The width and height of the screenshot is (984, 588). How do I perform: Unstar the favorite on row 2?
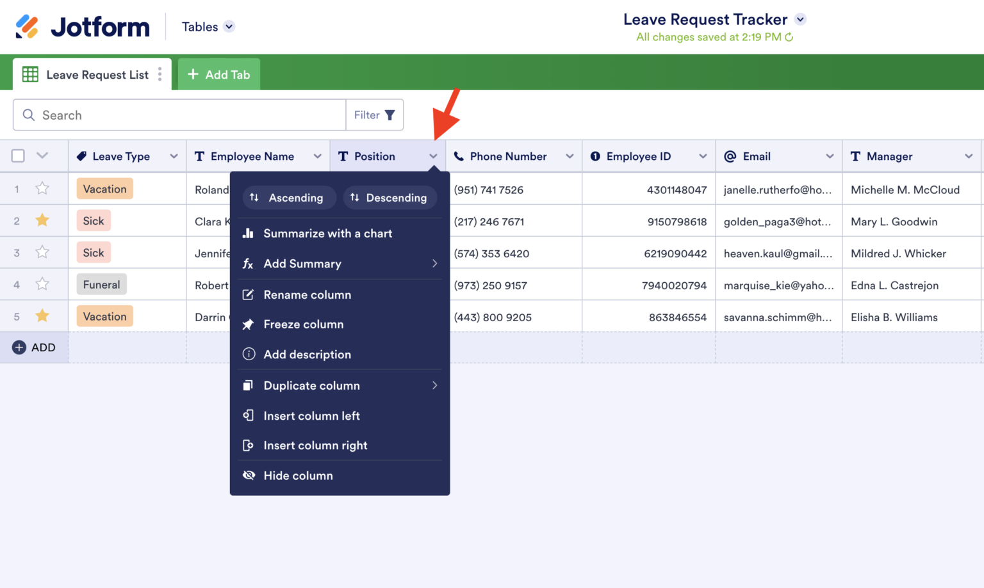(x=42, y=220)
